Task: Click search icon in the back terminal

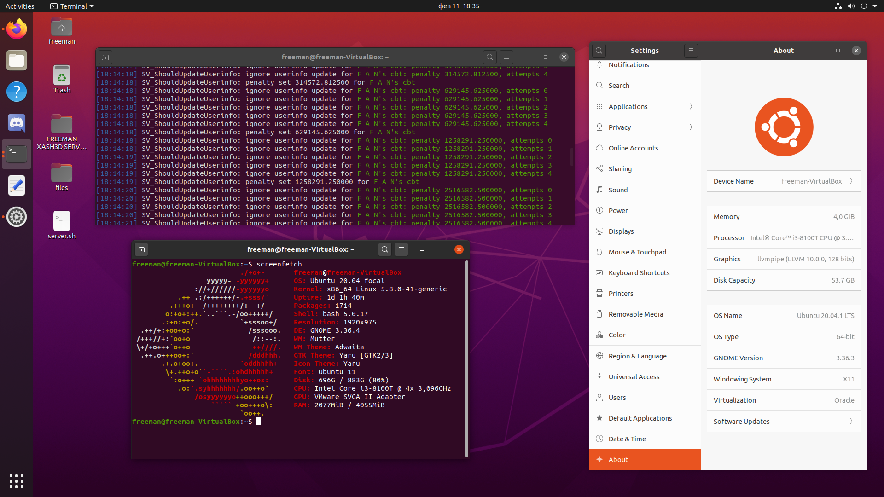Action: click(x=490, y=57)
